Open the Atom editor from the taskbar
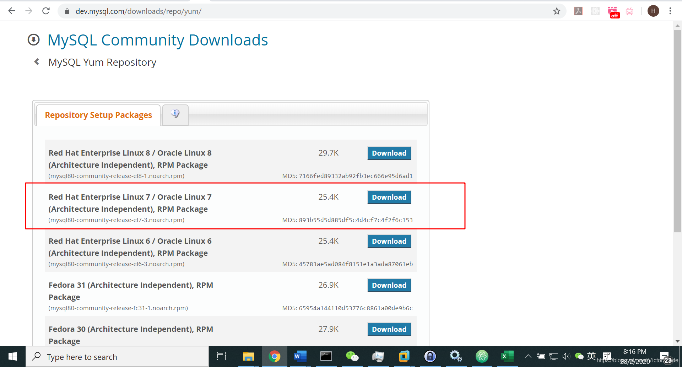This screenshot has height=367, width=682. pos(482,356)
